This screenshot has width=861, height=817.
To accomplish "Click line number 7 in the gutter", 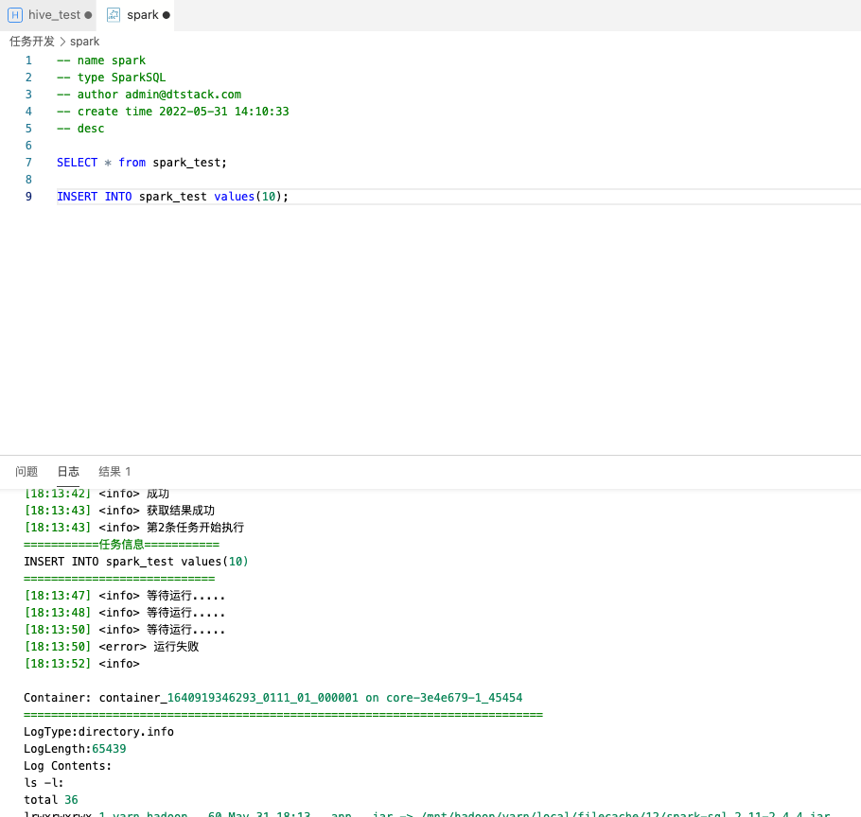I will point(28,162).
